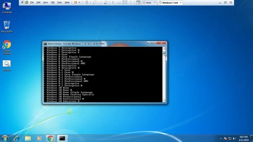Open the File menu in VMware

(32, 2)
